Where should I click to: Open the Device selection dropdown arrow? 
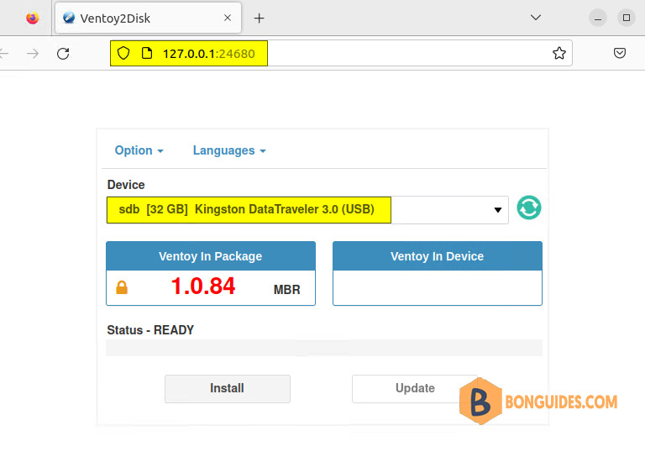498,210
